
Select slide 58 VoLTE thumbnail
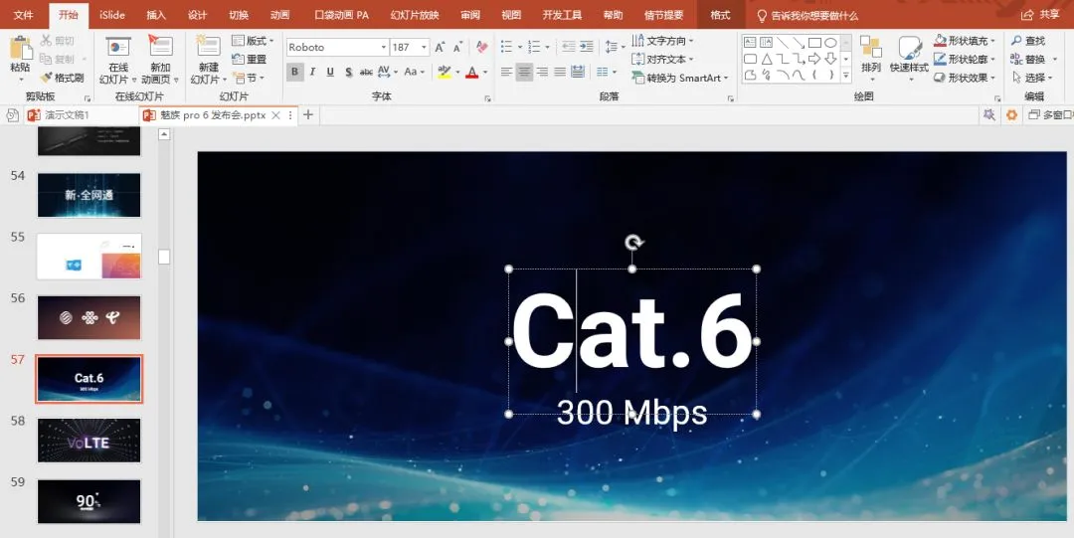(x=89, y=440)
